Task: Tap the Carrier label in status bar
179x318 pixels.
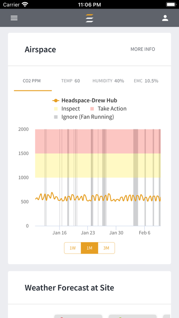Action: (11, 5)
